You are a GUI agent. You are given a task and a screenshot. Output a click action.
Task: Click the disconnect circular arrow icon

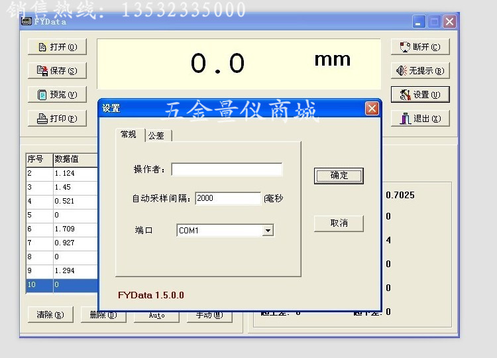405,47
